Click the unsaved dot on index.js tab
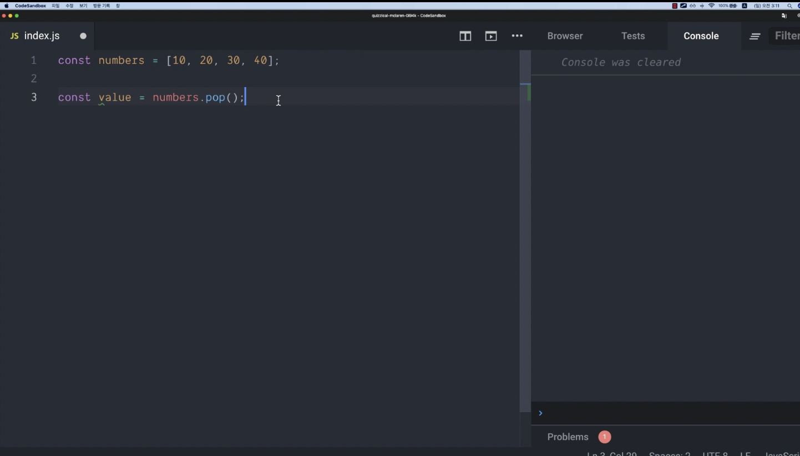Screen dimensions: 800x456 click(x=83, y=36)
